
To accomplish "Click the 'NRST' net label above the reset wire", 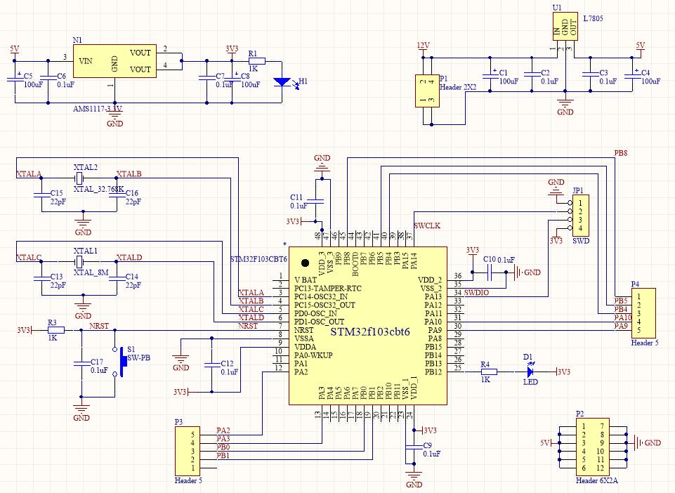I will [99, 326].
